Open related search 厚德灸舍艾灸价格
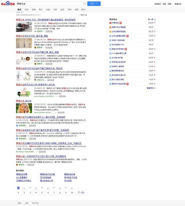 47,174
